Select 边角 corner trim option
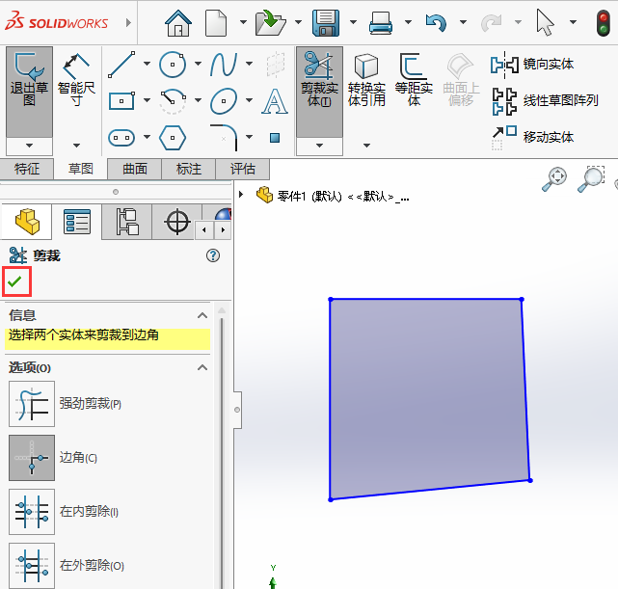 pyautogui.click(x=32, y=458)
